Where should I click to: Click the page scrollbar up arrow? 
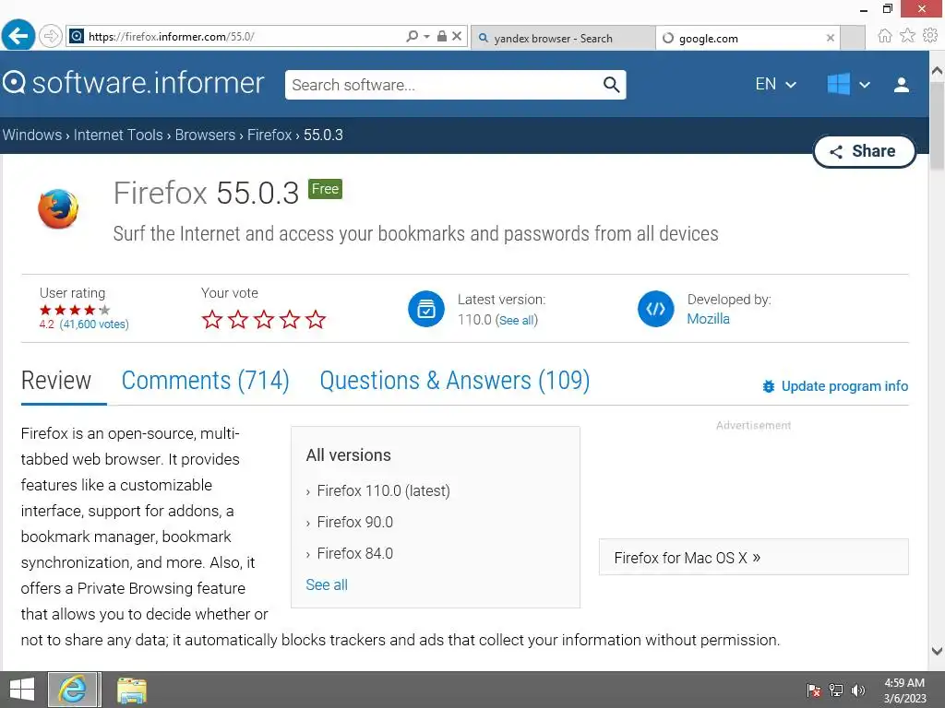[x=937, y=70]
